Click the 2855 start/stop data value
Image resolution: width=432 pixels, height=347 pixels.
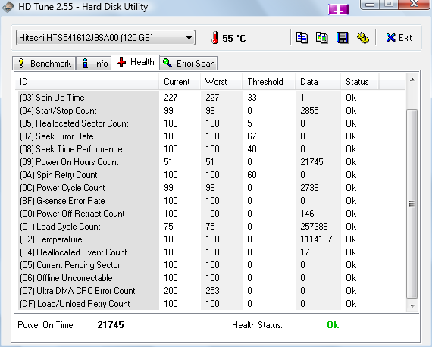[x=309, y=111]
